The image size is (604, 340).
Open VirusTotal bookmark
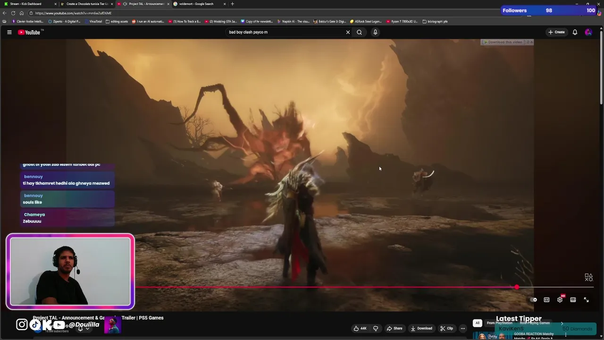coord(93,21)
